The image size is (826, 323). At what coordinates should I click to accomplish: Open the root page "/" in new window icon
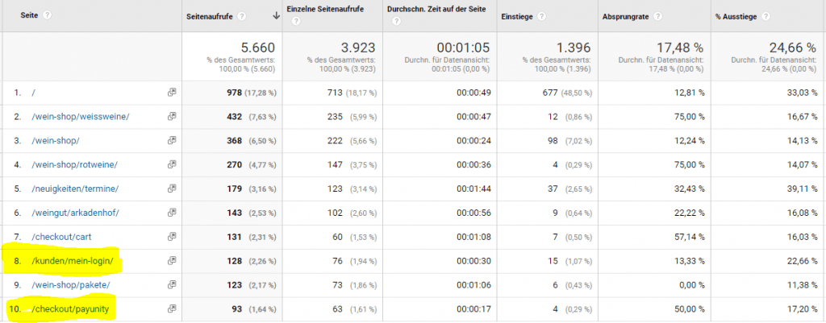(171, 93)
